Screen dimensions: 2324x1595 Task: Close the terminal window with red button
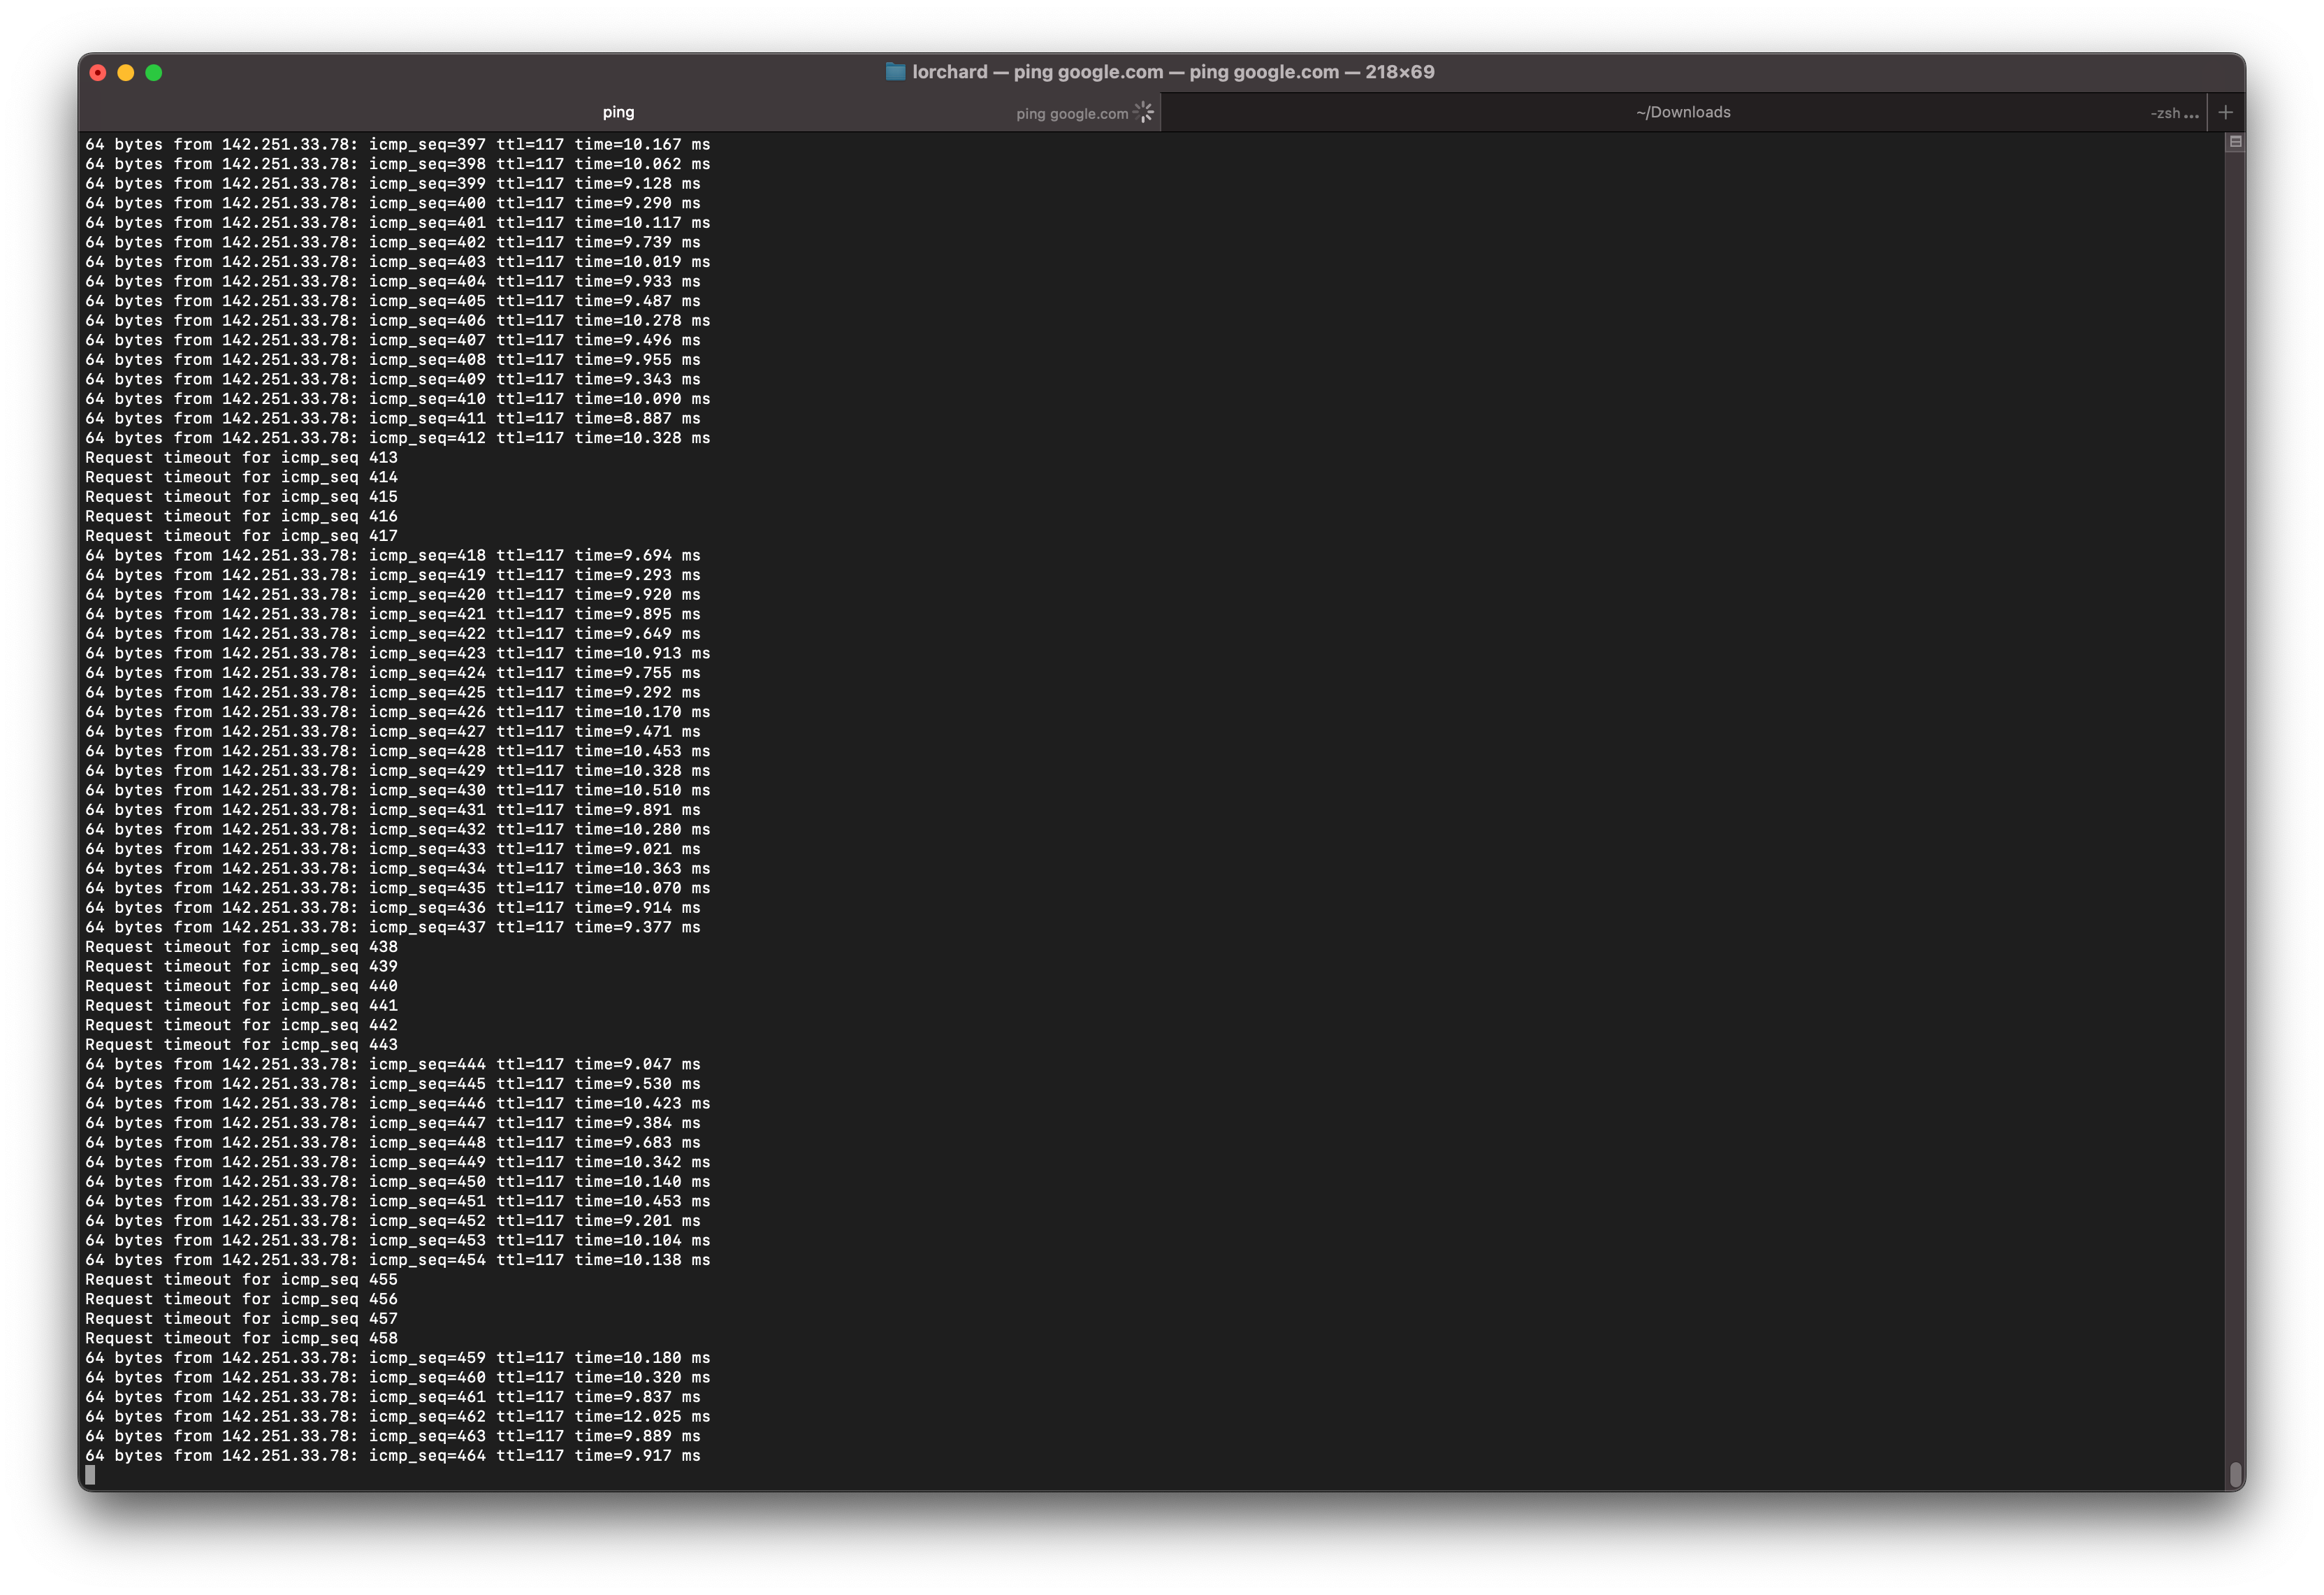pos(98,72)
